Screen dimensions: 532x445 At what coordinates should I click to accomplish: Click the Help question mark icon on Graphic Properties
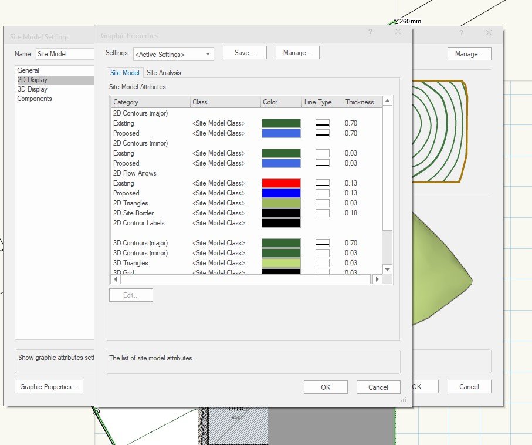(x=370, y=32)
